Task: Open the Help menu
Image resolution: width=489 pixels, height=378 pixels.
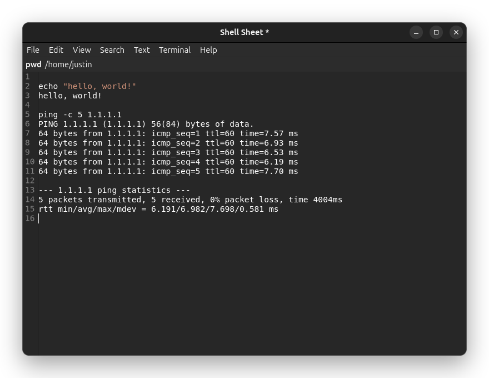Action: pyautogui.click(x=208, y=50)
